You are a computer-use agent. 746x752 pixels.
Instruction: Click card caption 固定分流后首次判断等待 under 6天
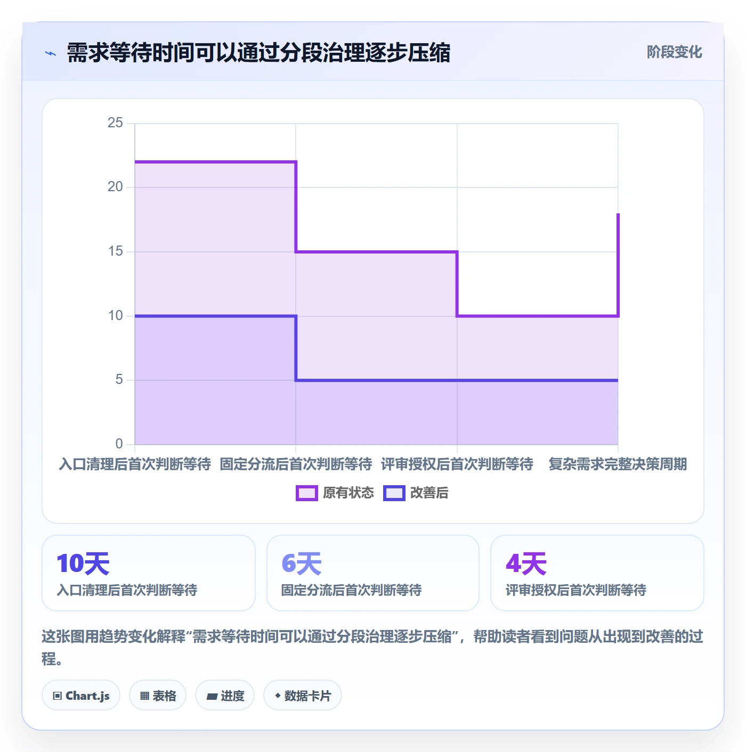352,590
